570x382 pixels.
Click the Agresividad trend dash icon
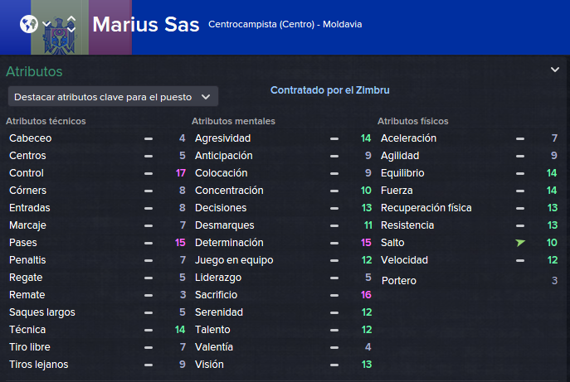click(334, 138)
